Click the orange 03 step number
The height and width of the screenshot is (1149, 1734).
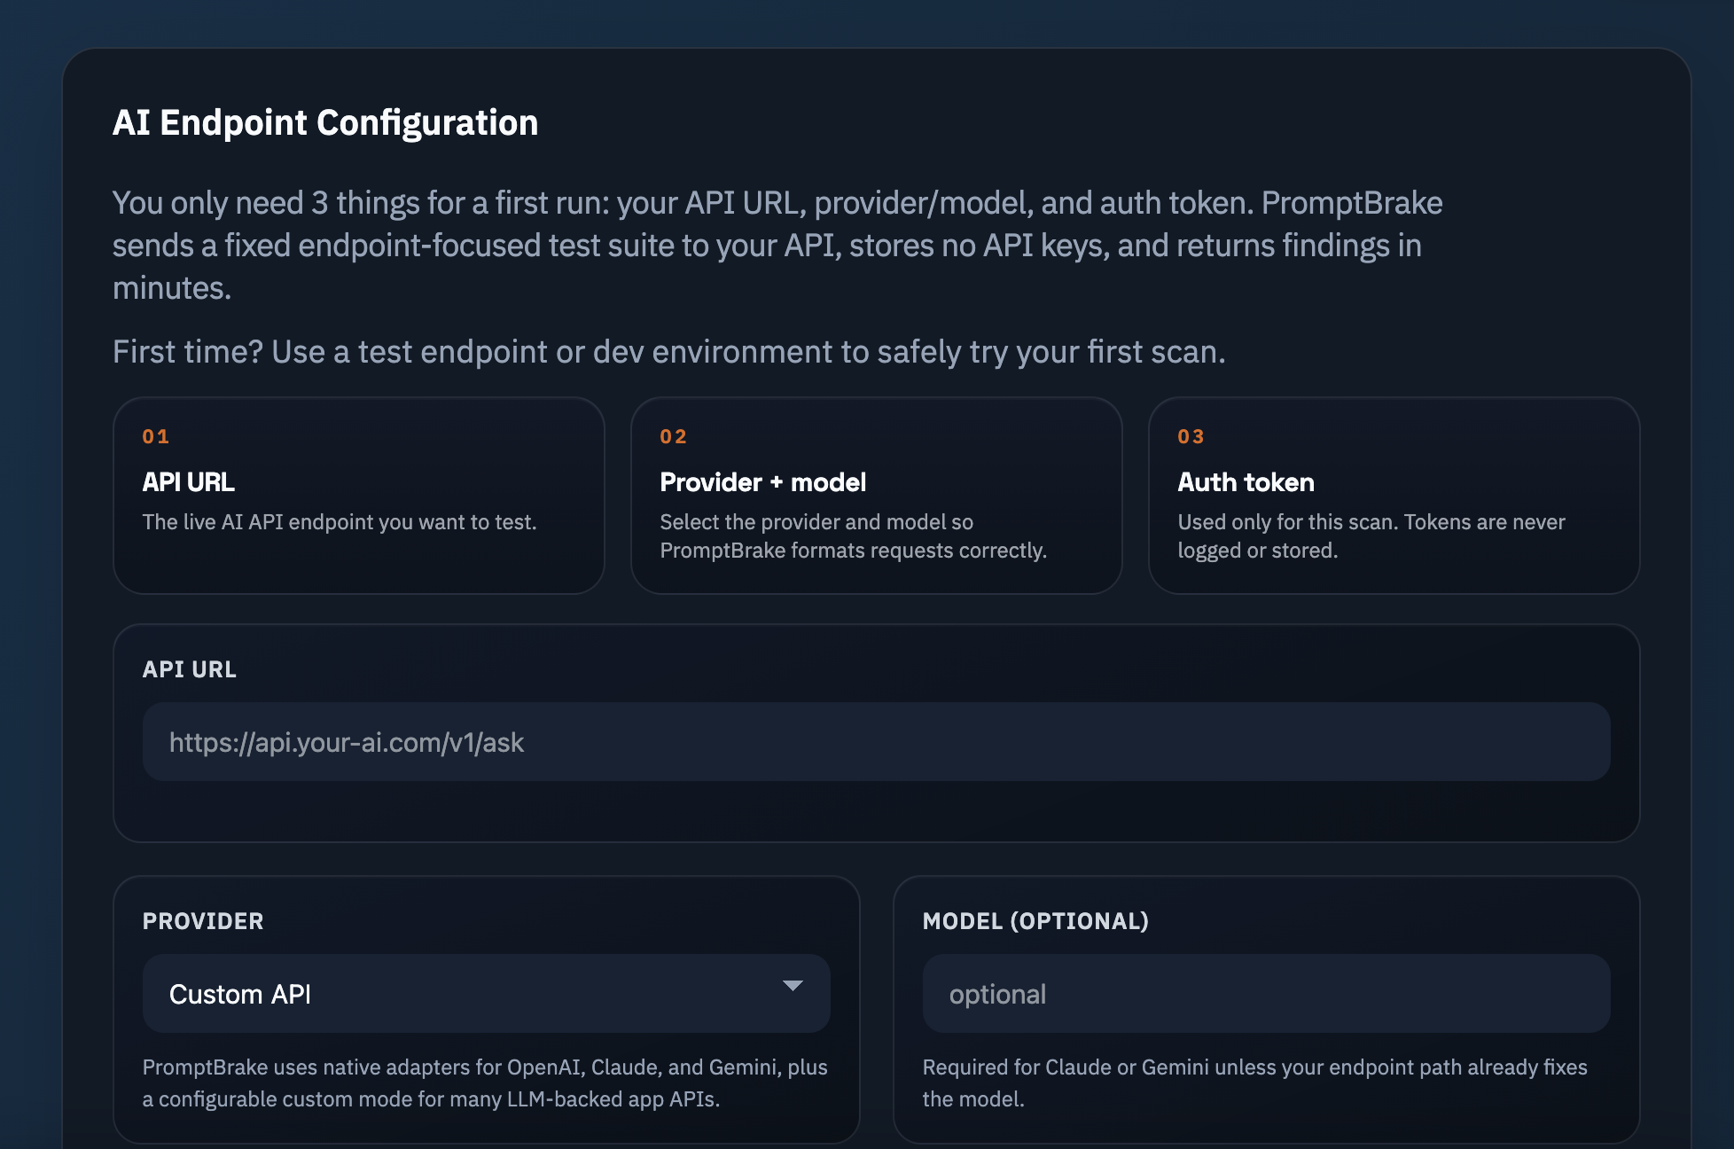[x=1191, y=436]
